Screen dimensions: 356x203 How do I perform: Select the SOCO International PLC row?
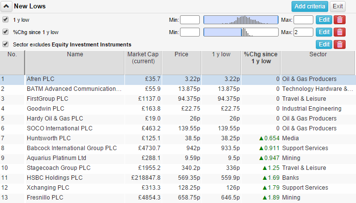tap(178, 128)
